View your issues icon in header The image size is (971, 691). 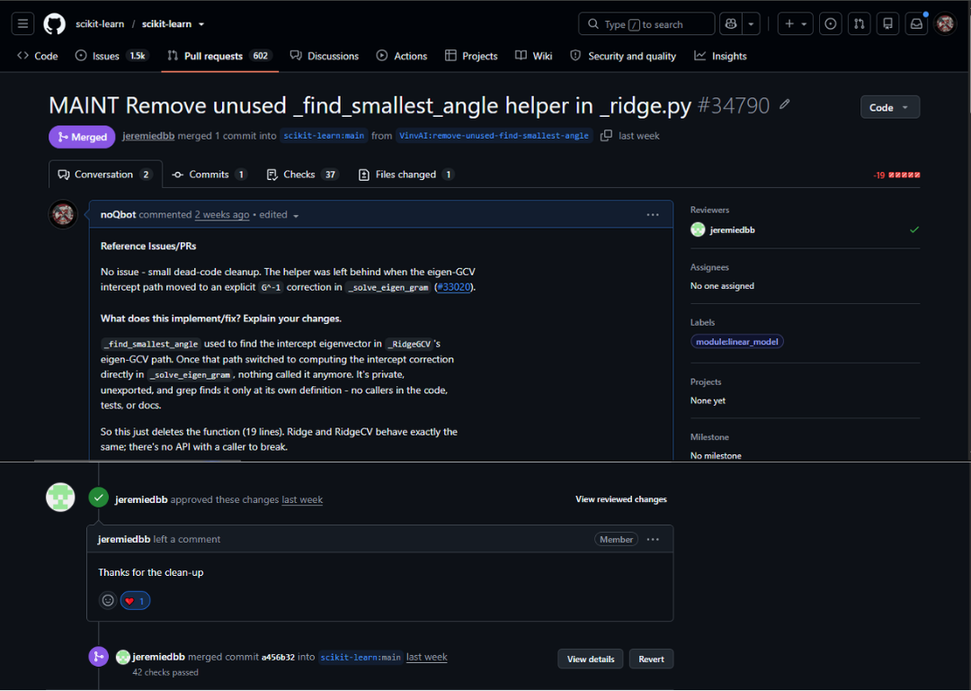click(x=831, y=24)
